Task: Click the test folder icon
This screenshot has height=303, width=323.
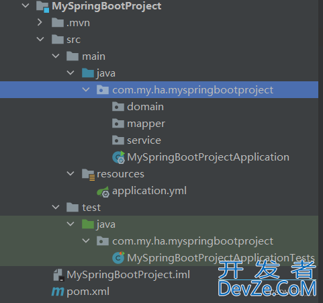Action: (x=73, y=207)
